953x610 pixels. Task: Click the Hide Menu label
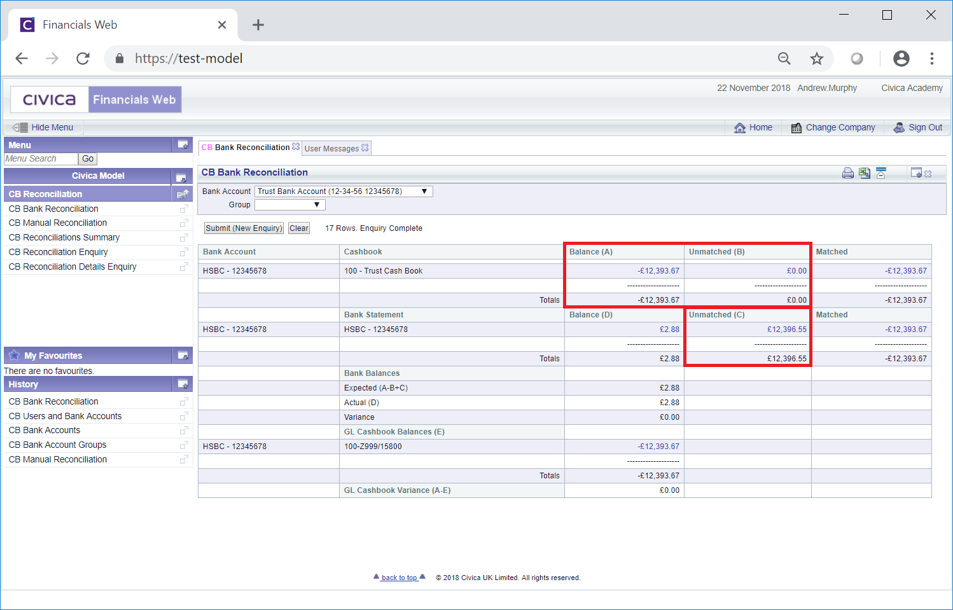click(x=52, y=127)
